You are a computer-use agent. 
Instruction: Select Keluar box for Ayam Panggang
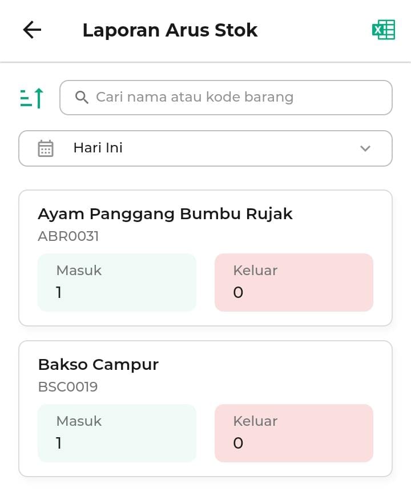pyautogui.click(x=294, y=283)
